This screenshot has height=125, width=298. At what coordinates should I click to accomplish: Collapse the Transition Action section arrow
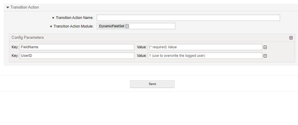click(8, 7)
